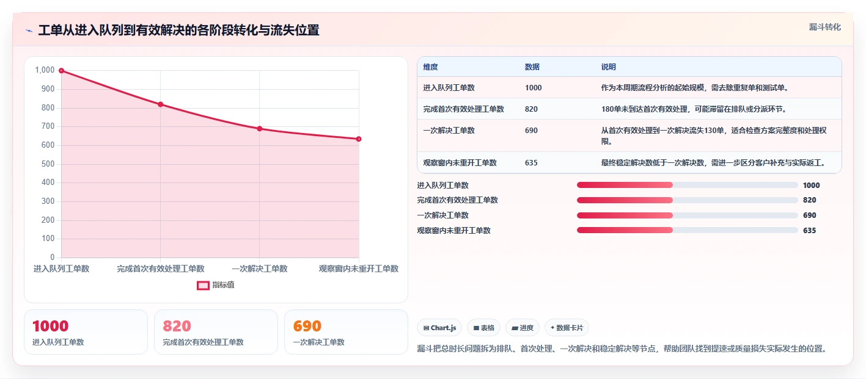Click progress label 进入队列工单数 beside the bar
866x379 pixels.
tap(443, 186)
